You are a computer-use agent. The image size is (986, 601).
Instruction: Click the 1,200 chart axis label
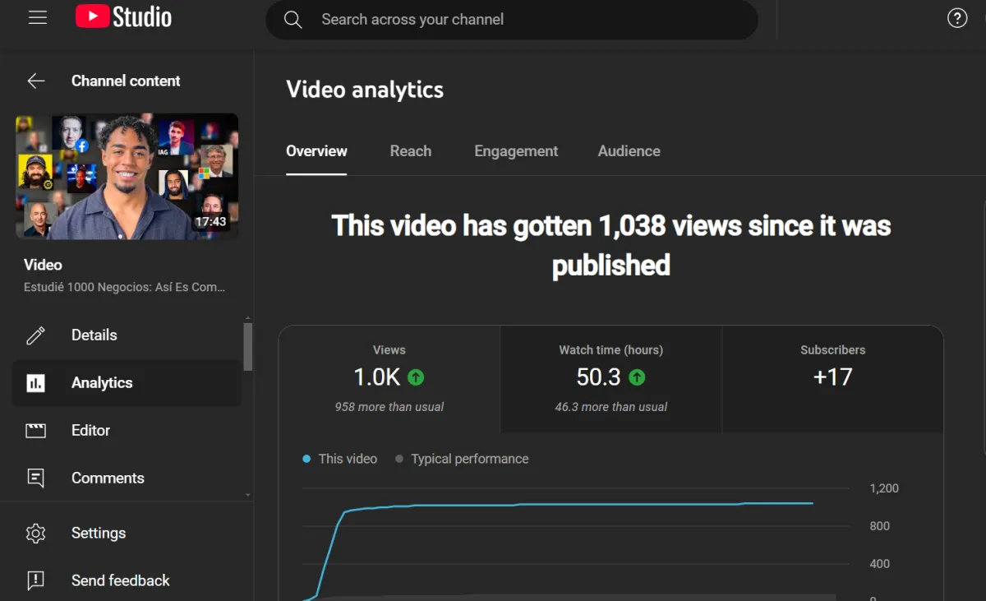[884, 488]
